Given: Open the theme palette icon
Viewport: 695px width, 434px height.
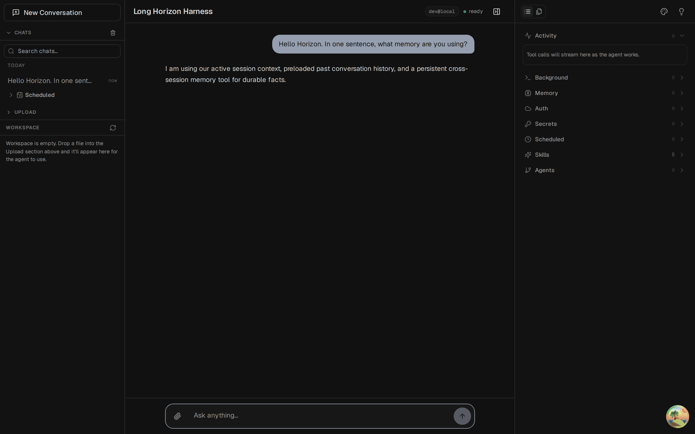Looking at the screenshot, I should 664,12.
